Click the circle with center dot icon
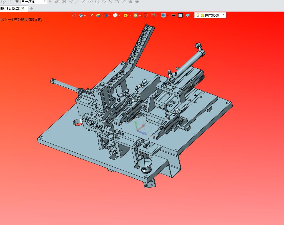 tap(91, 2)
